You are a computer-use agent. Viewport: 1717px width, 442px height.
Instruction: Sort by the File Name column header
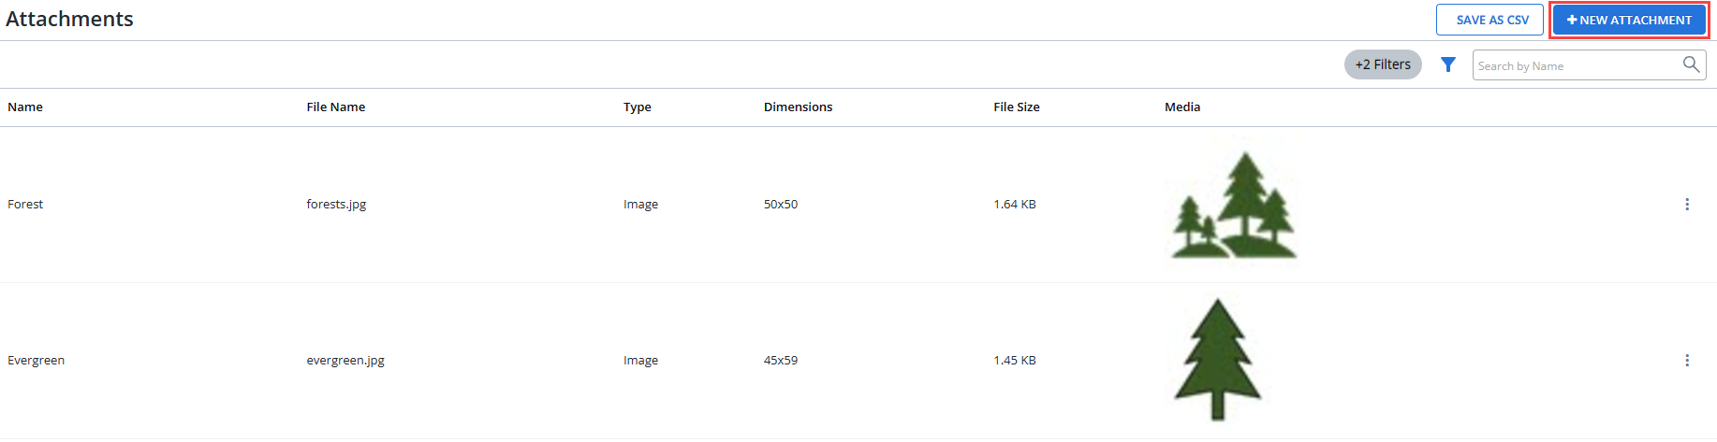pos(336,107)
